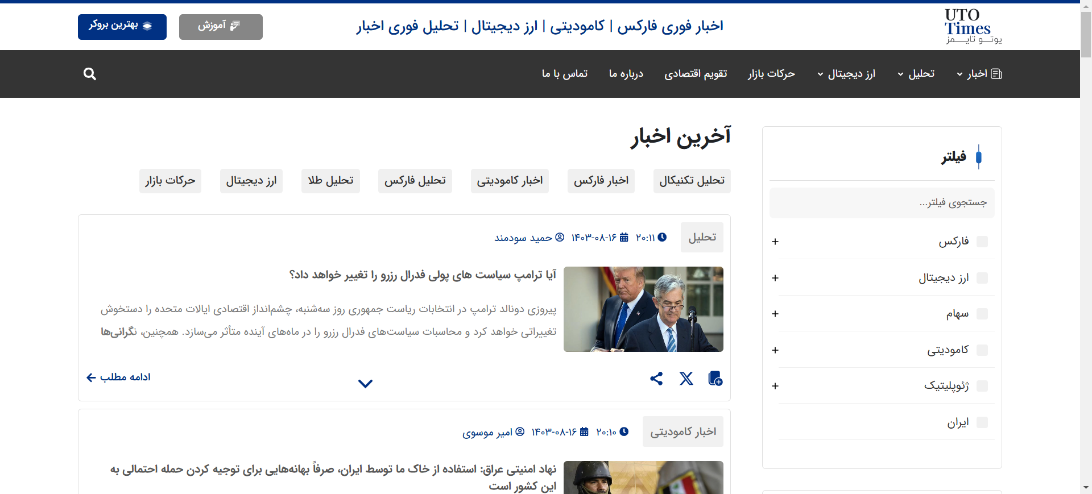1092x494 pixels.
Task: Tick the فارکس filter checkbox
Action: point(982,242)
